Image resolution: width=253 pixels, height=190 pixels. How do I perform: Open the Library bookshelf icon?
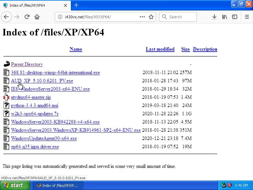click(x=225, y=17)
